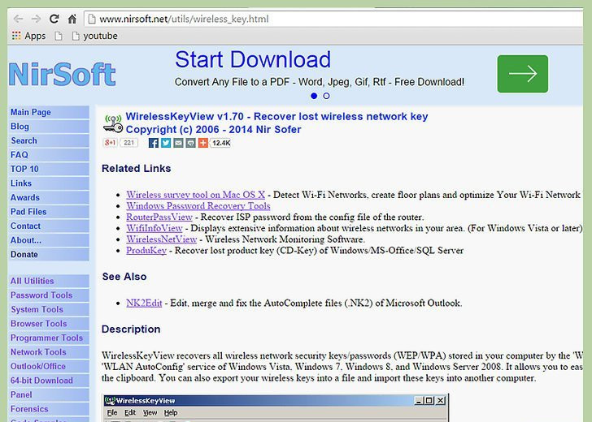This screenshot has height=422, width=592.
Task: Follow the WifiInfoView link
Action: tap(155, 228)
